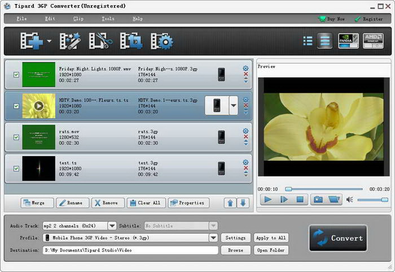
Task: Open the Tools menu
Action: (108, 19)
